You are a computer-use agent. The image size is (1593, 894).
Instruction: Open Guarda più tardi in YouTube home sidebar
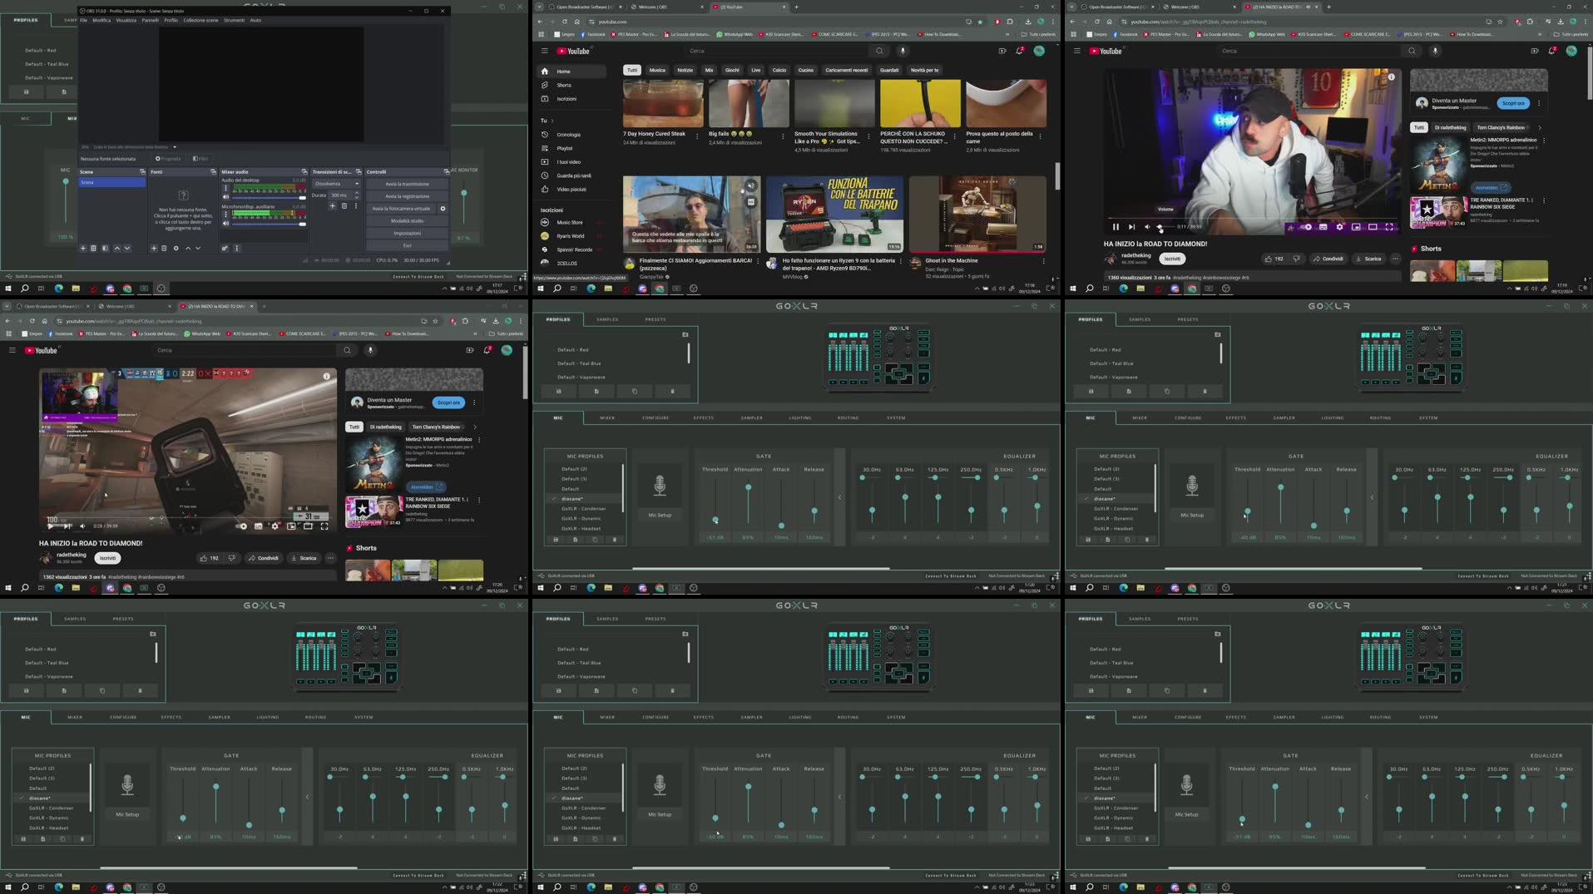[574, 175]
